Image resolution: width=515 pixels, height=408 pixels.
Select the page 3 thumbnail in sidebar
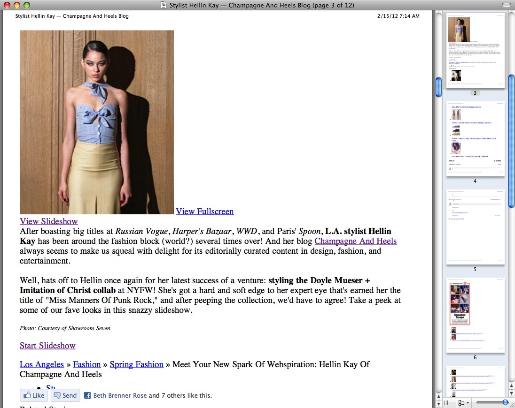pos(475,51)
